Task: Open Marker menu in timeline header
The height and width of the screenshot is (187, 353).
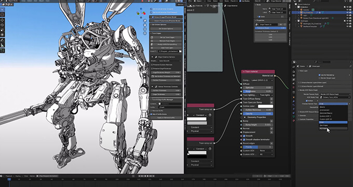Action: [32, 176]
